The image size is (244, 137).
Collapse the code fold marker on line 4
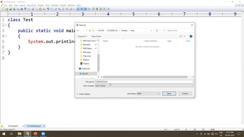(6, 36)
